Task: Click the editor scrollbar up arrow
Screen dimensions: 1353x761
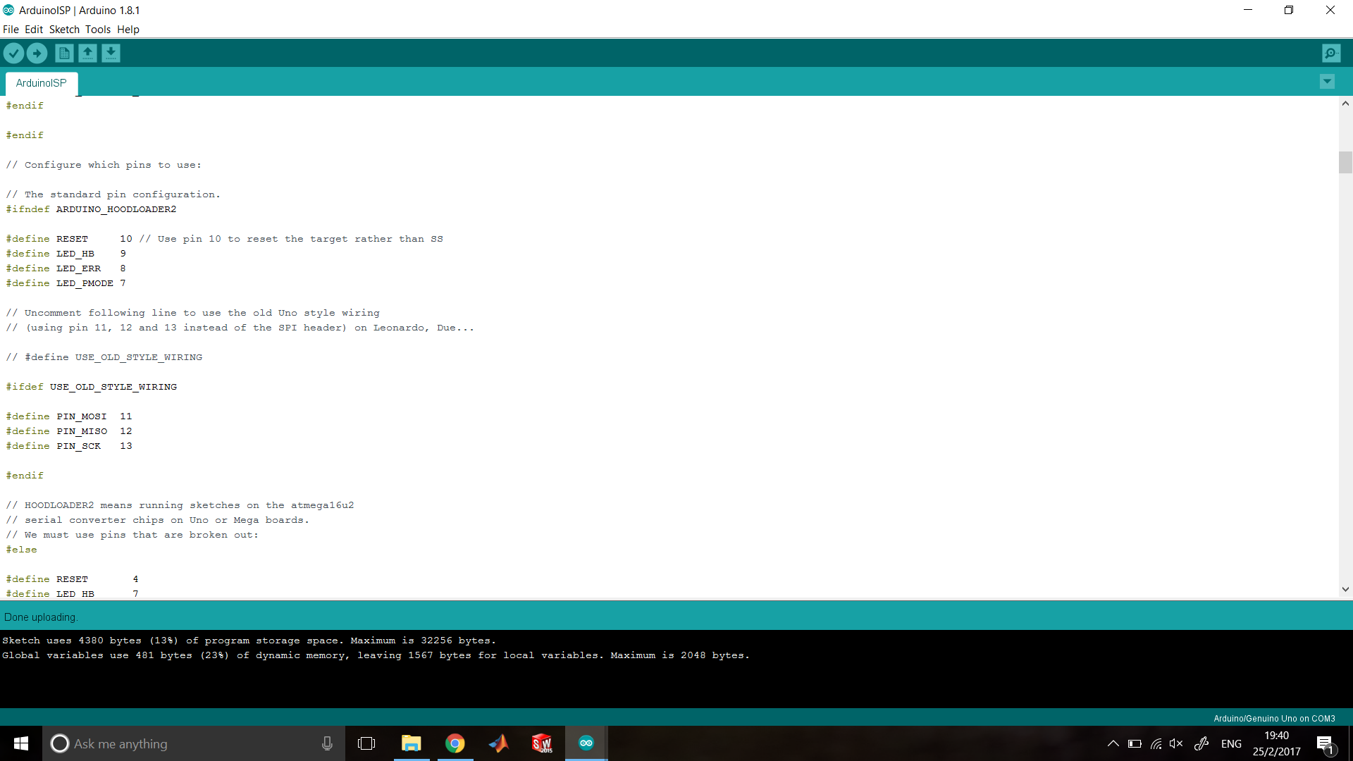Action: coord(1345,104)
